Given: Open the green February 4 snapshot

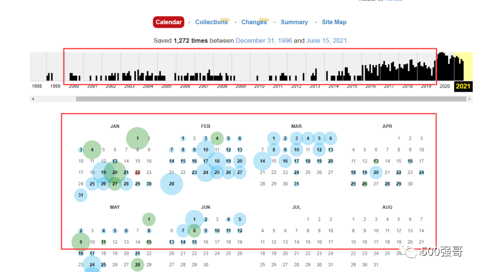Looking at the screenshot, I should pyautogui.click(x=217, y=138).
